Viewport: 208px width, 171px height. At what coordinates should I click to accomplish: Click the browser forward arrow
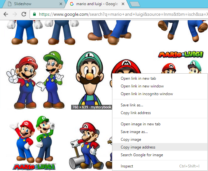[x=15, y=14]
